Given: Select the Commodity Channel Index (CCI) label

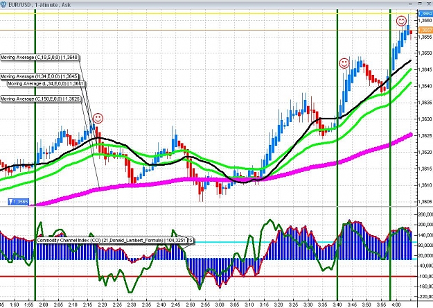Looking at the screenshot, I should 114,241.
